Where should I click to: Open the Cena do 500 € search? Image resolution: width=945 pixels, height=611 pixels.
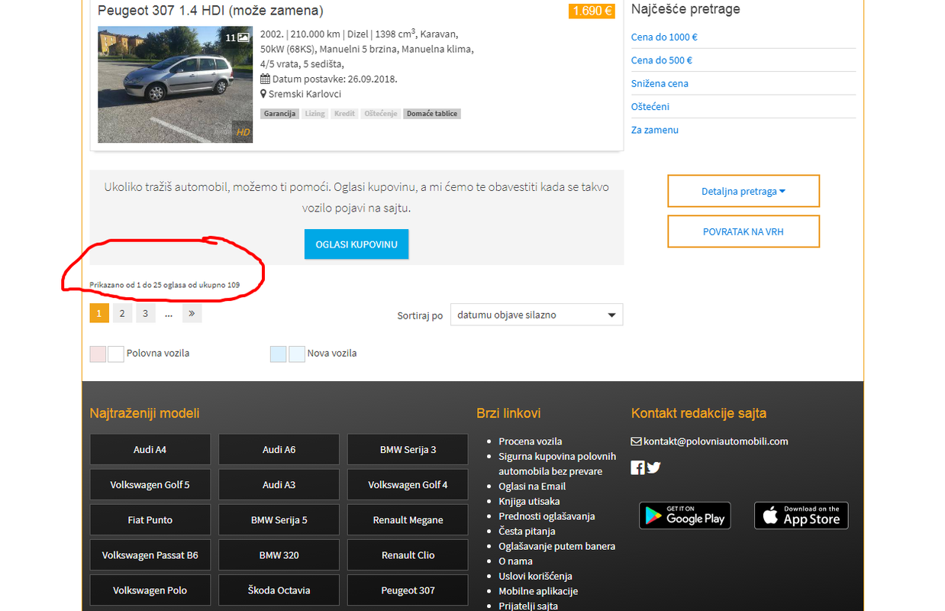click(662, 60)
